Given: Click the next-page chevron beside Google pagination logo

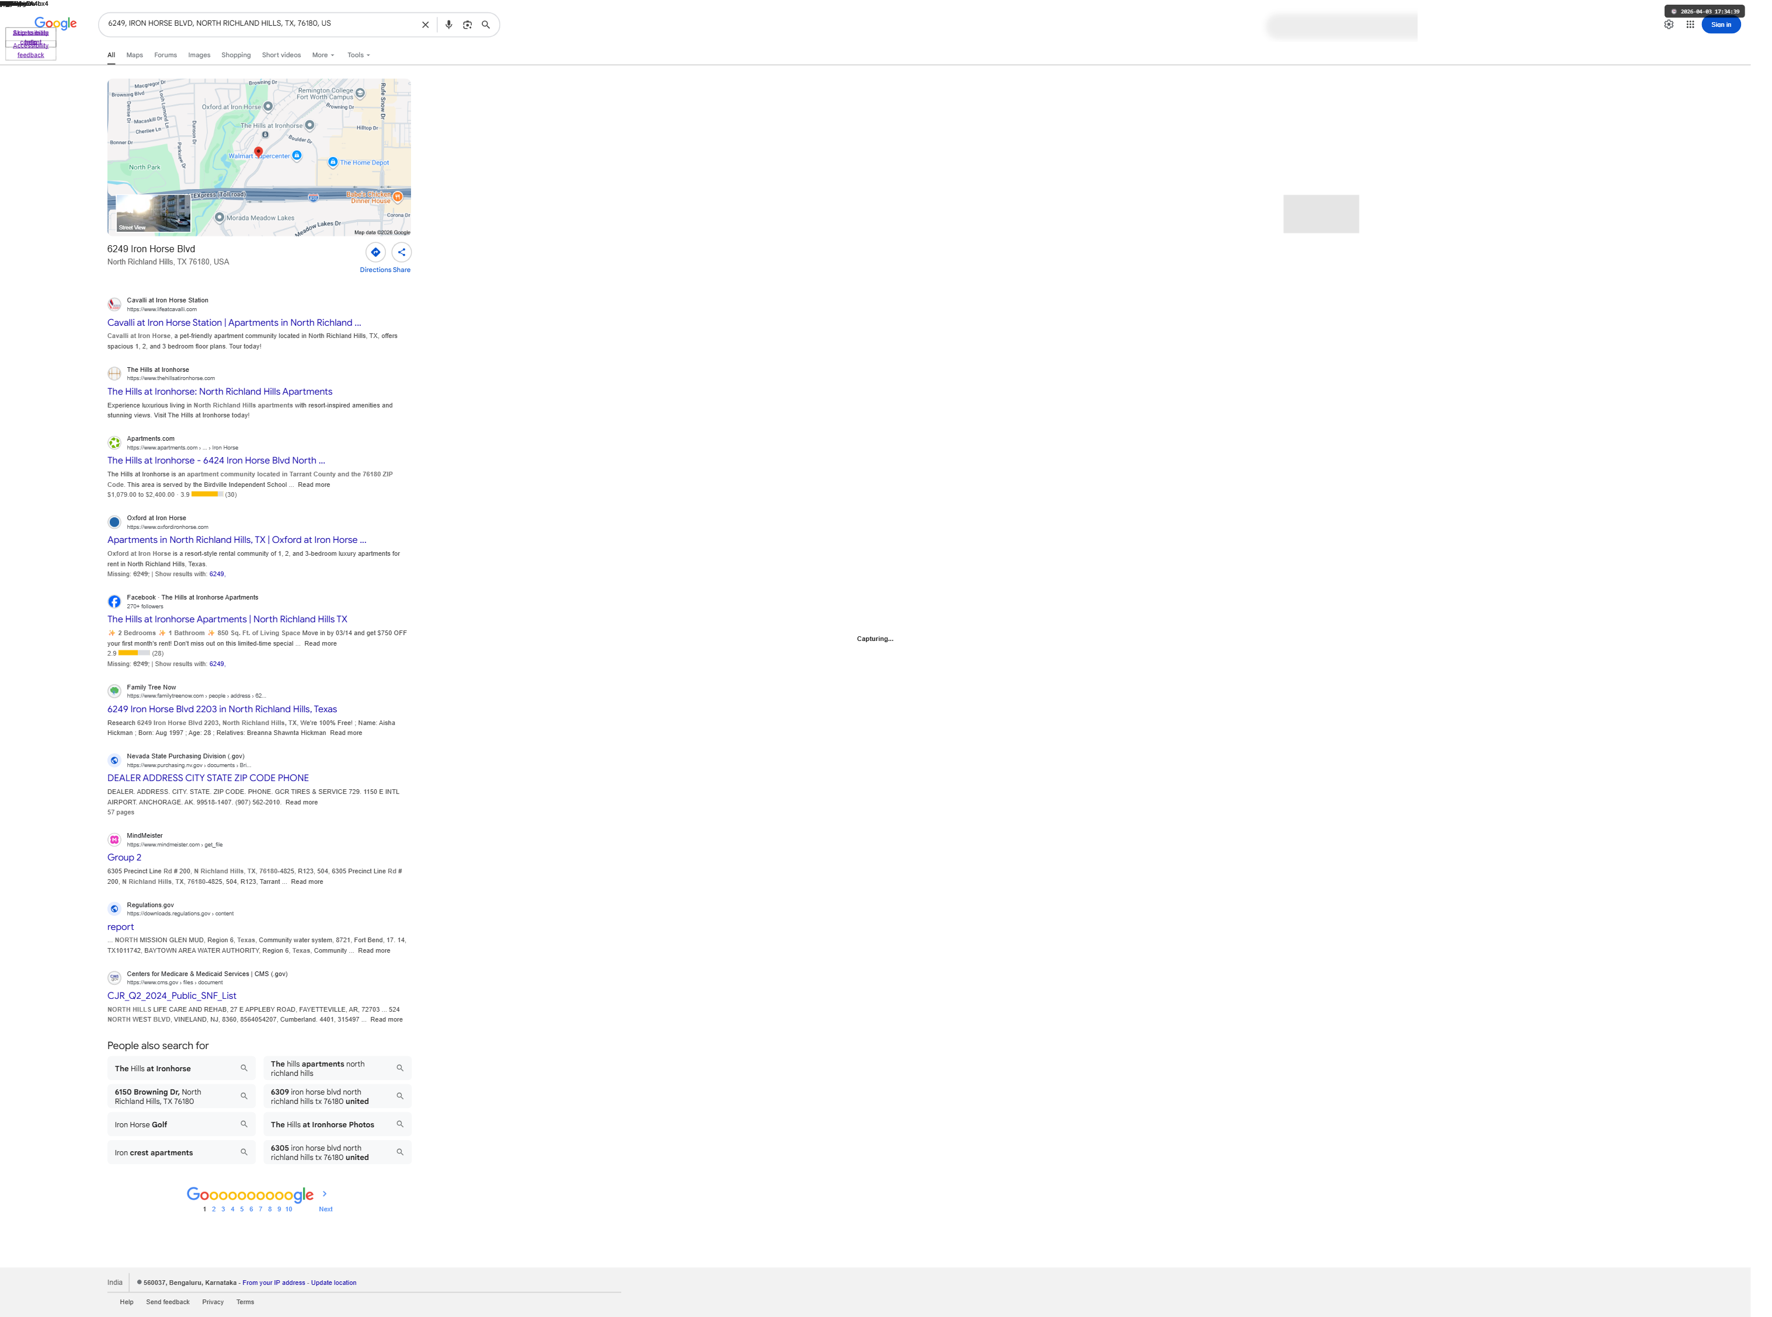Looking at the screenshot, I should coord(325,1193).
